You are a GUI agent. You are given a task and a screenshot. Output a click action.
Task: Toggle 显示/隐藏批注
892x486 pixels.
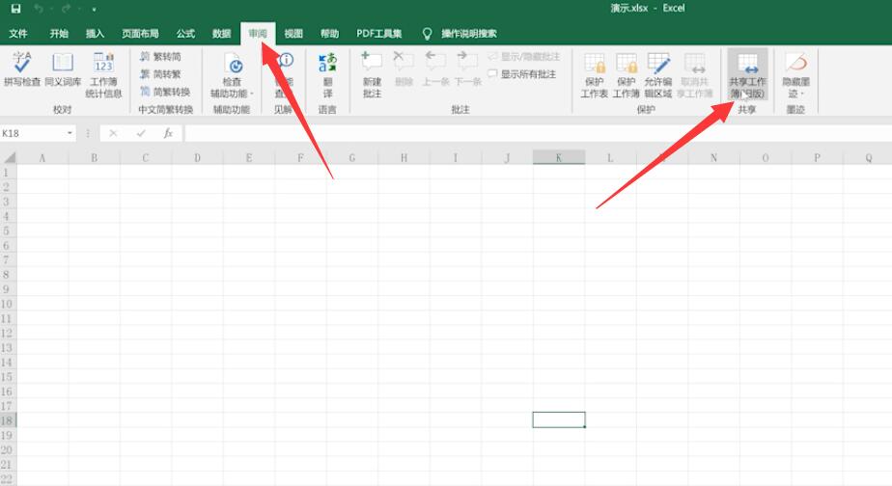[x=524, y=56]
